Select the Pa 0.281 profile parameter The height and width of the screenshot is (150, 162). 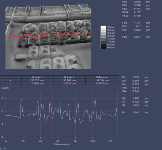(x=135, y=81)
